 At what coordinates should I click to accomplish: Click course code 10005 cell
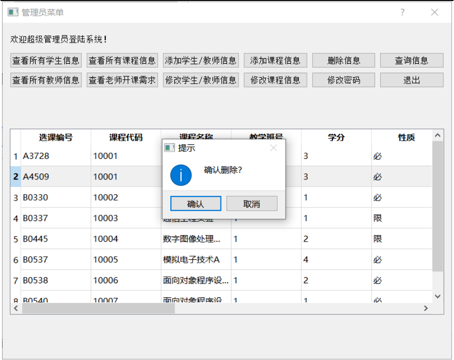tap(126, 260)
